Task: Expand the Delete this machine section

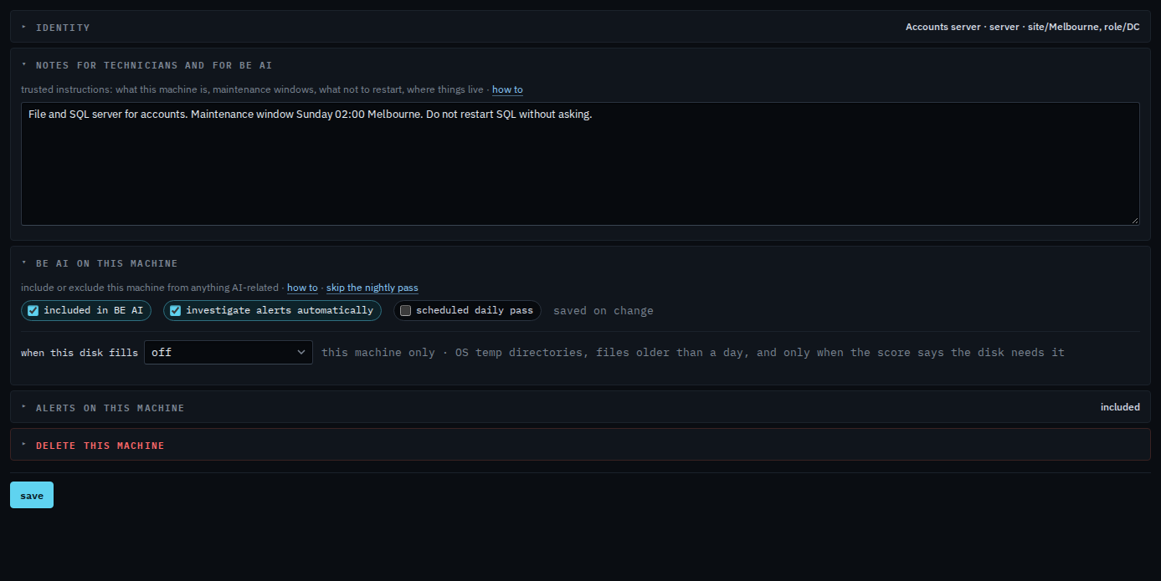Action: point(24,445)
